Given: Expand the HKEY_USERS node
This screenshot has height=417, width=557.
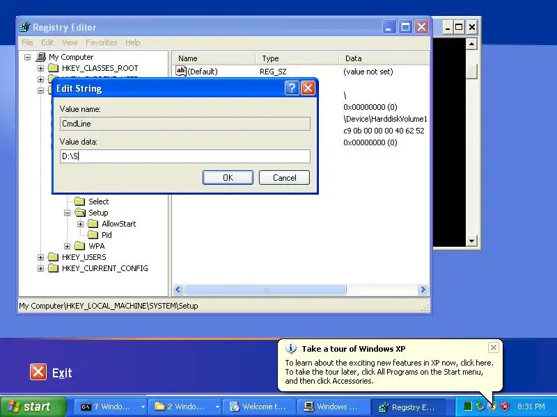Looking at the screenshot, I should click(41, 257).
